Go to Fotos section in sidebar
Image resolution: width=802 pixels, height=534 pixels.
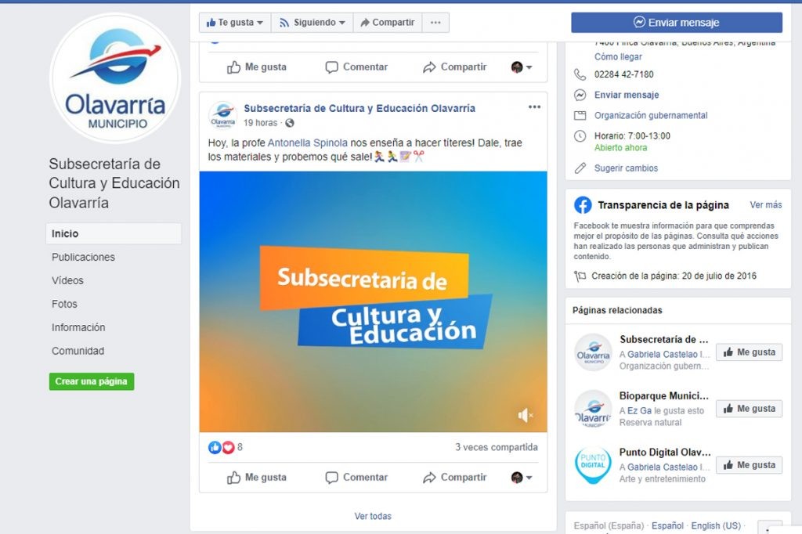(64, 305)
